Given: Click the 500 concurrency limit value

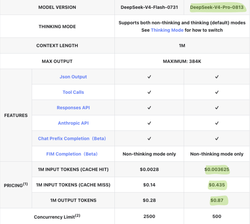Looking at the screenshot, I should pyautogui.click(x=217, y=216).
